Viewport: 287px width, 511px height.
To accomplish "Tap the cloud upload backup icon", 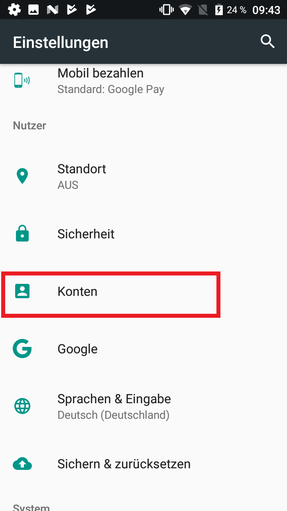I will pos(22,464).
